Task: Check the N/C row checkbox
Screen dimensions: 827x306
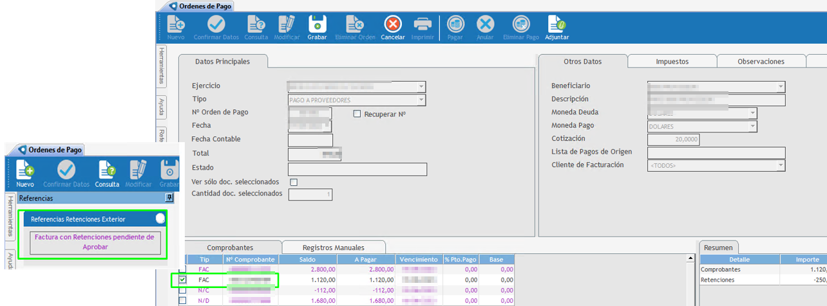Action: (x=182, y=290)
